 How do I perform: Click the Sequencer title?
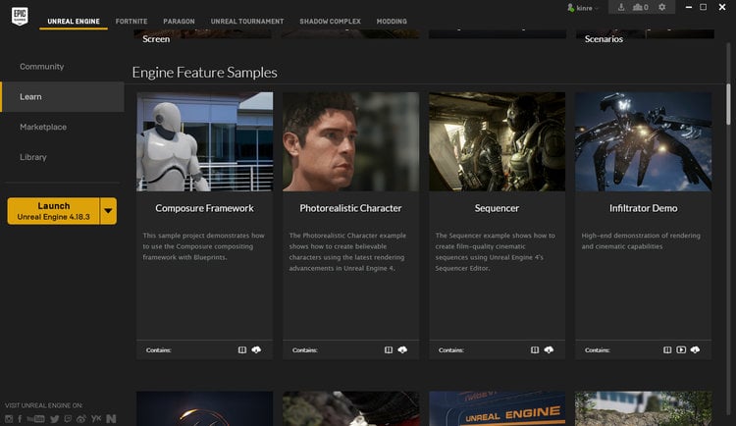(x=498, y=208)
